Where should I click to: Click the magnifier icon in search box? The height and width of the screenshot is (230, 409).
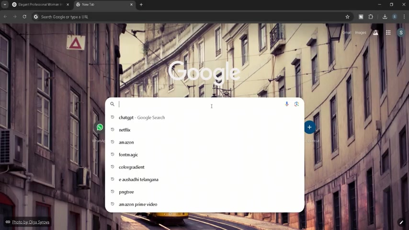click(x=112, y=104)
